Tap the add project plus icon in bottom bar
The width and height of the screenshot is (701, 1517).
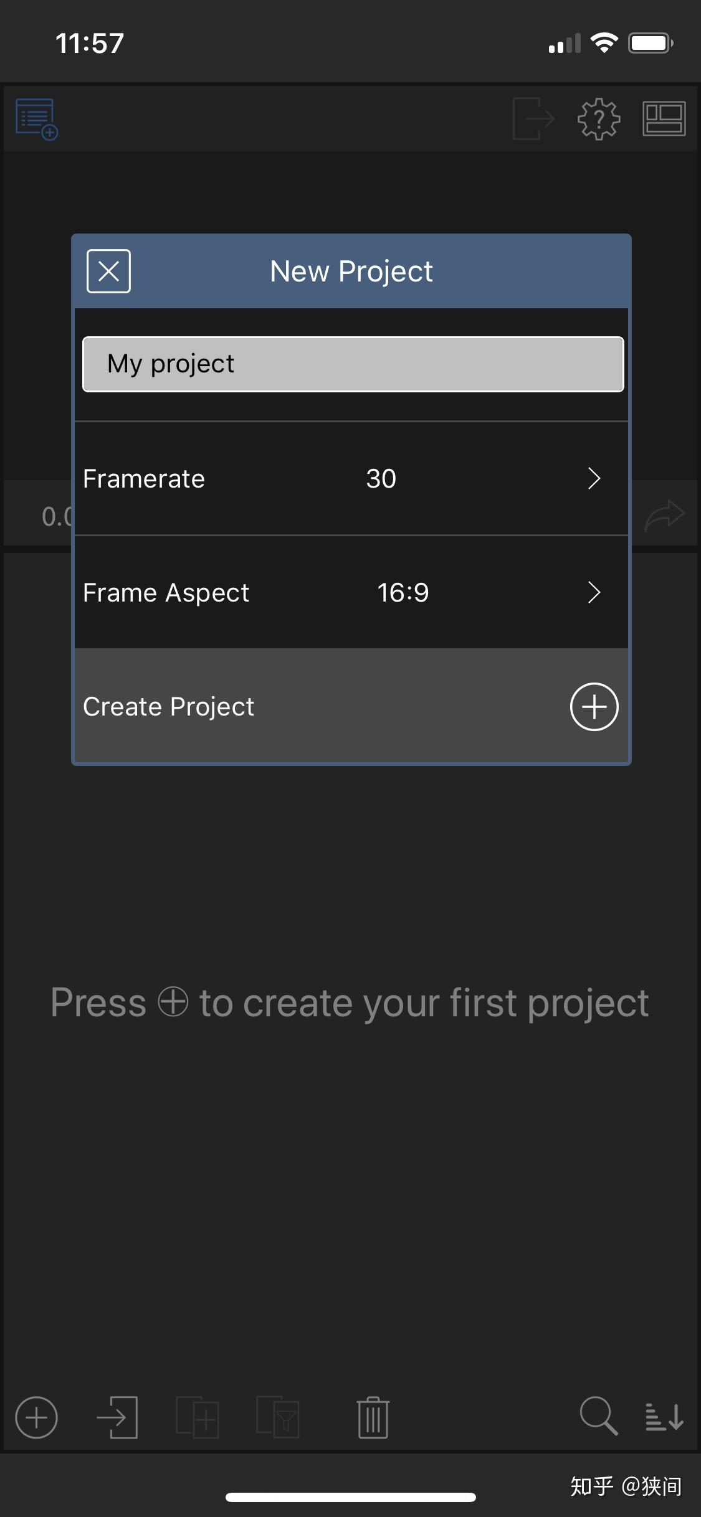36,1417
